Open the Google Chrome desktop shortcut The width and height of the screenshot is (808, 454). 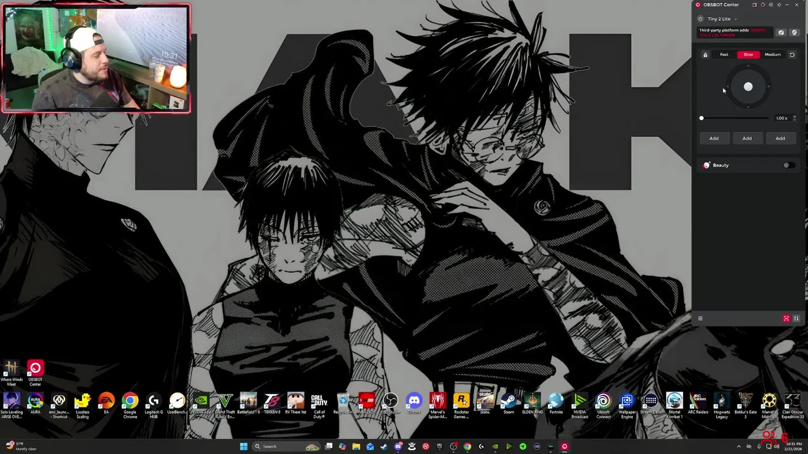click(x=130, y=405)
